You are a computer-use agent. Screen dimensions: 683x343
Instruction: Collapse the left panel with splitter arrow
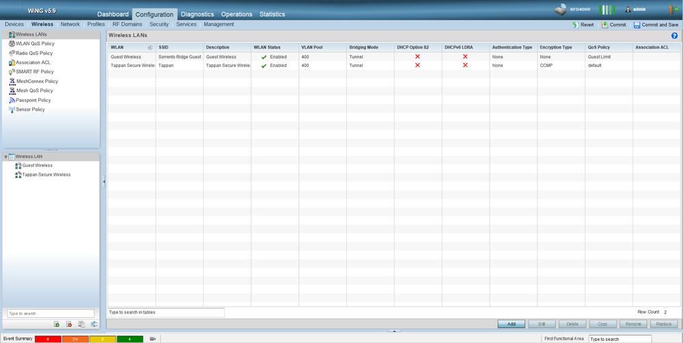coord(104,182)
